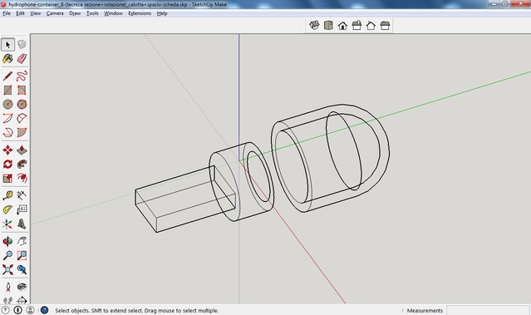Image resolution: width=531 pixels, height=315 pixels.
Task: Pick the Offset tool
Action: pos(22,178)
